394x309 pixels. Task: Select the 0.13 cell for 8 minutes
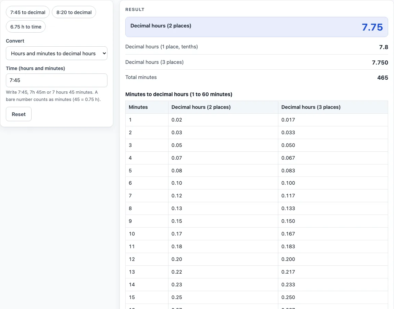[x=223, y=208]
